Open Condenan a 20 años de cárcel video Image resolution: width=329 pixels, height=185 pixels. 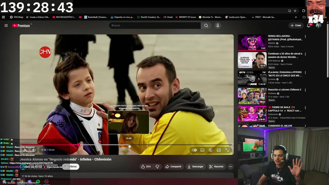(x=252, y=60)
